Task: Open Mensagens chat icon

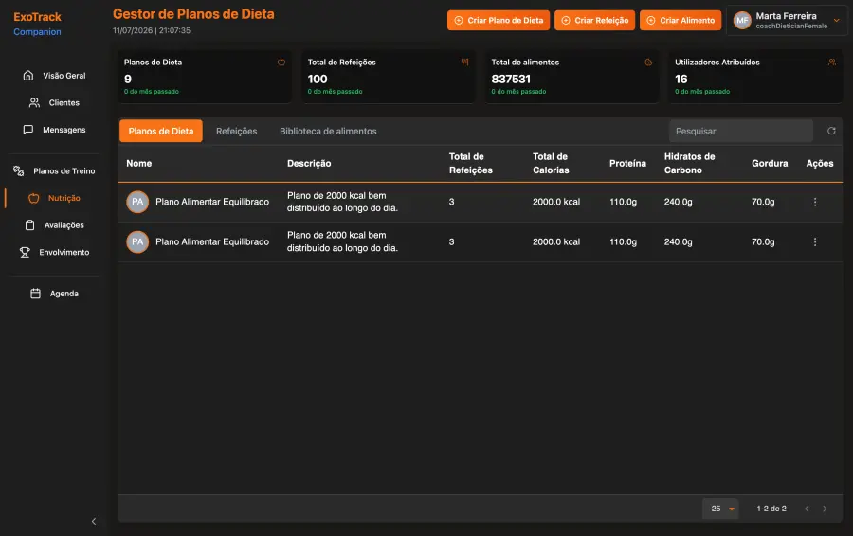Action: 28,130
